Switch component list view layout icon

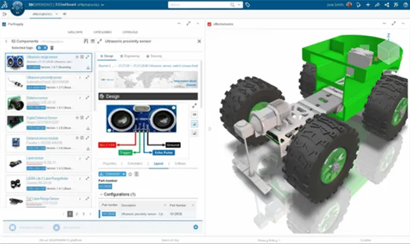[x=93, y=41]
